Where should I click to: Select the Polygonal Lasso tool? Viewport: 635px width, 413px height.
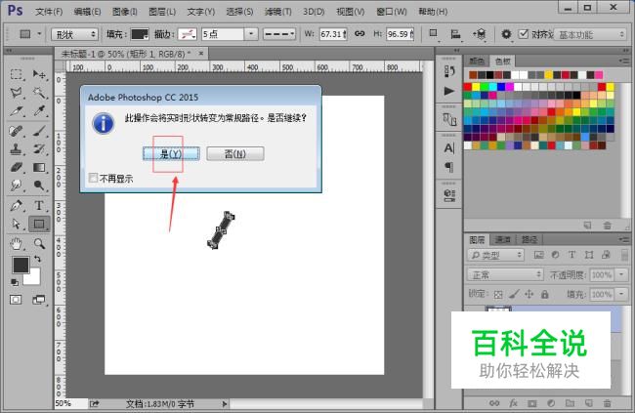17,93
